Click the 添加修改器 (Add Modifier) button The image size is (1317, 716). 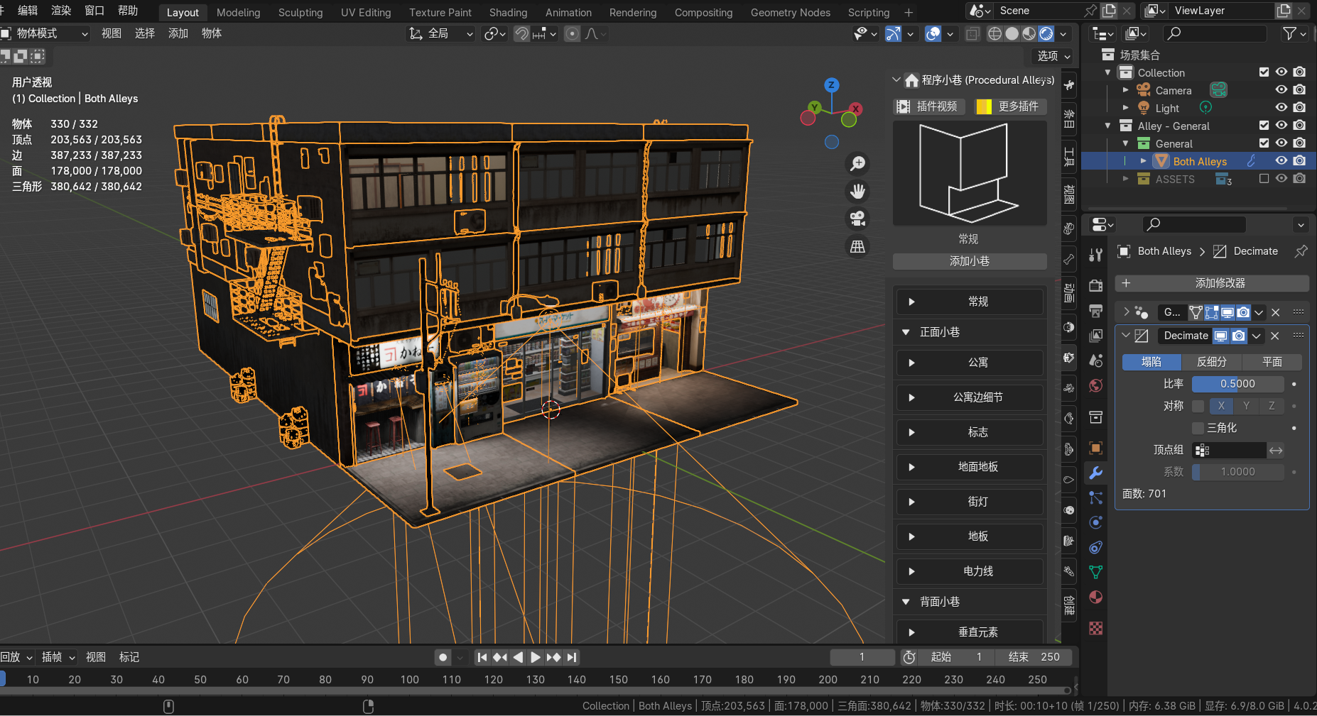(x=1212, y=283)
